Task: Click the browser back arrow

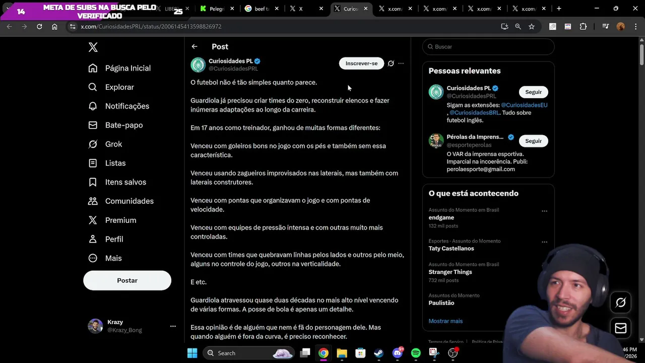Action: click(9, 26)
